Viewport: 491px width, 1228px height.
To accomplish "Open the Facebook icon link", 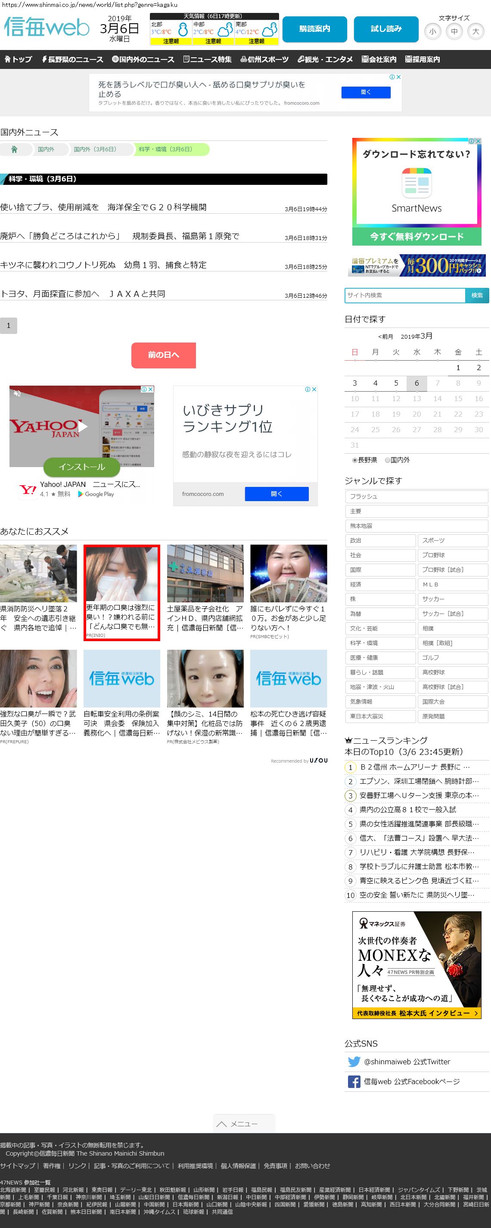I will click(x=354, y=1082).
